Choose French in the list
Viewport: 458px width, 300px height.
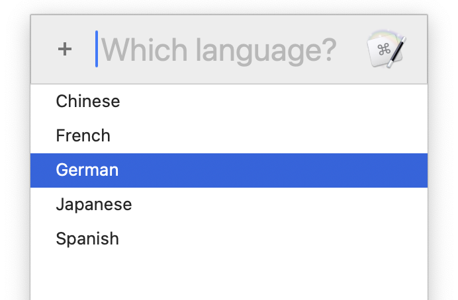click(83, 136)
